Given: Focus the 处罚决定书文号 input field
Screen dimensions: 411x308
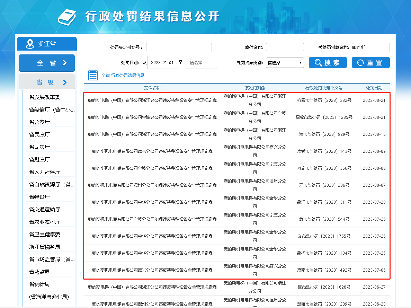Looking at the screenshot, I should (x=179, y=47).
